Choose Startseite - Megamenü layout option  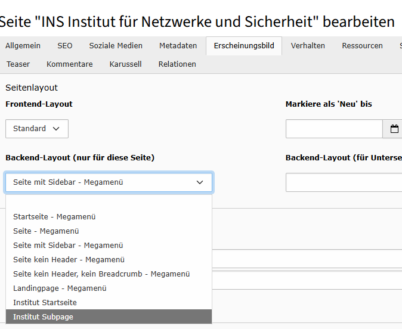click(54, 217)
